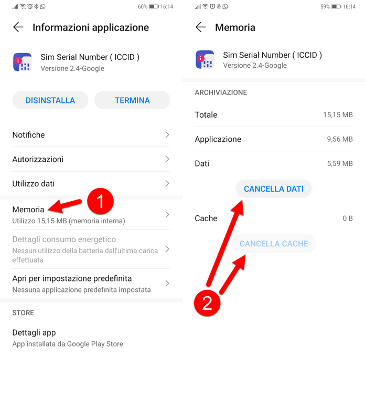Click red annotation circle number 1
This screenshot has width=365, height=396.
click(100, 201)
